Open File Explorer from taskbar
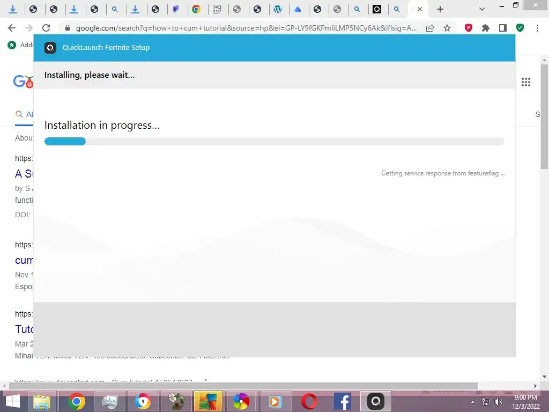This screenshot has width=549, height=412. pyautogui.click(x=42, y=401)
